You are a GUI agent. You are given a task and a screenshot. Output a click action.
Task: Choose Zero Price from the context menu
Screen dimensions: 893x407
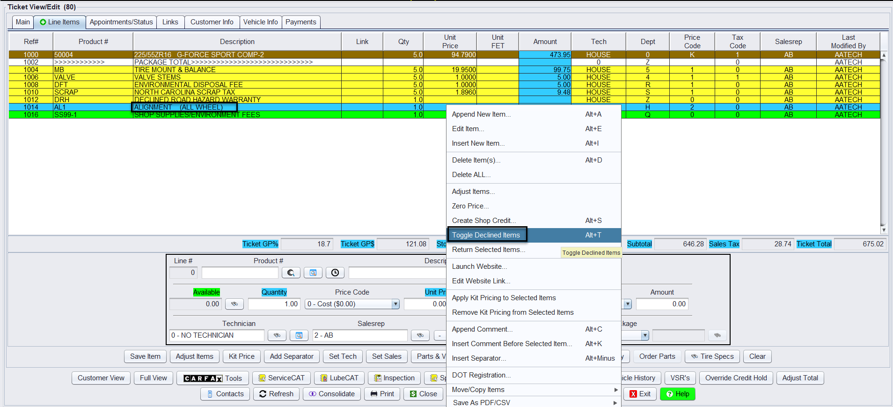tap(470, 206)
